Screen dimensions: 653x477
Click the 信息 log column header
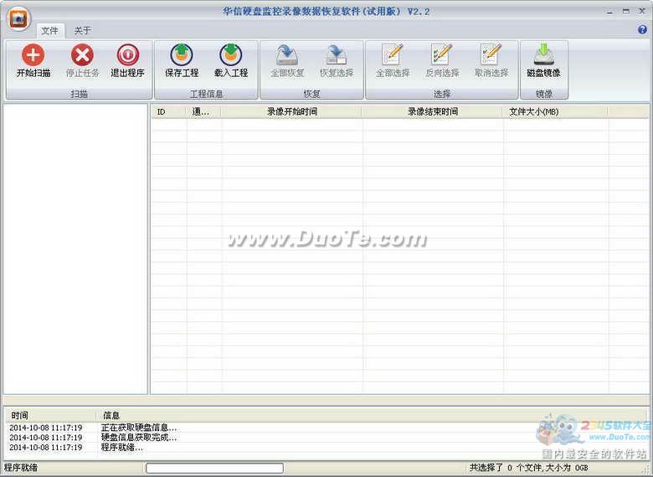[x=371, y=415]
